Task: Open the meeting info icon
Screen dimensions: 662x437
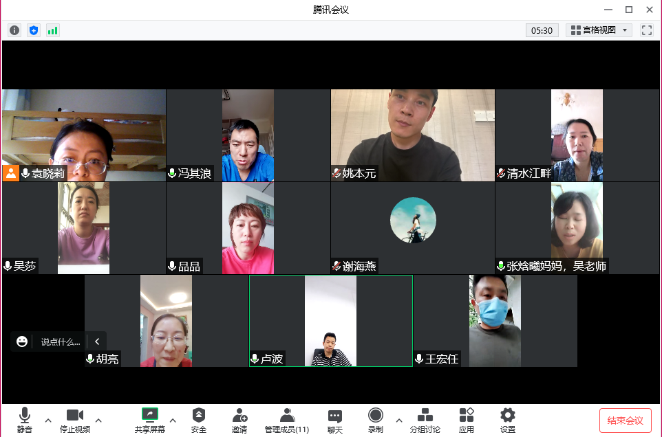Action: click(14, 30)
